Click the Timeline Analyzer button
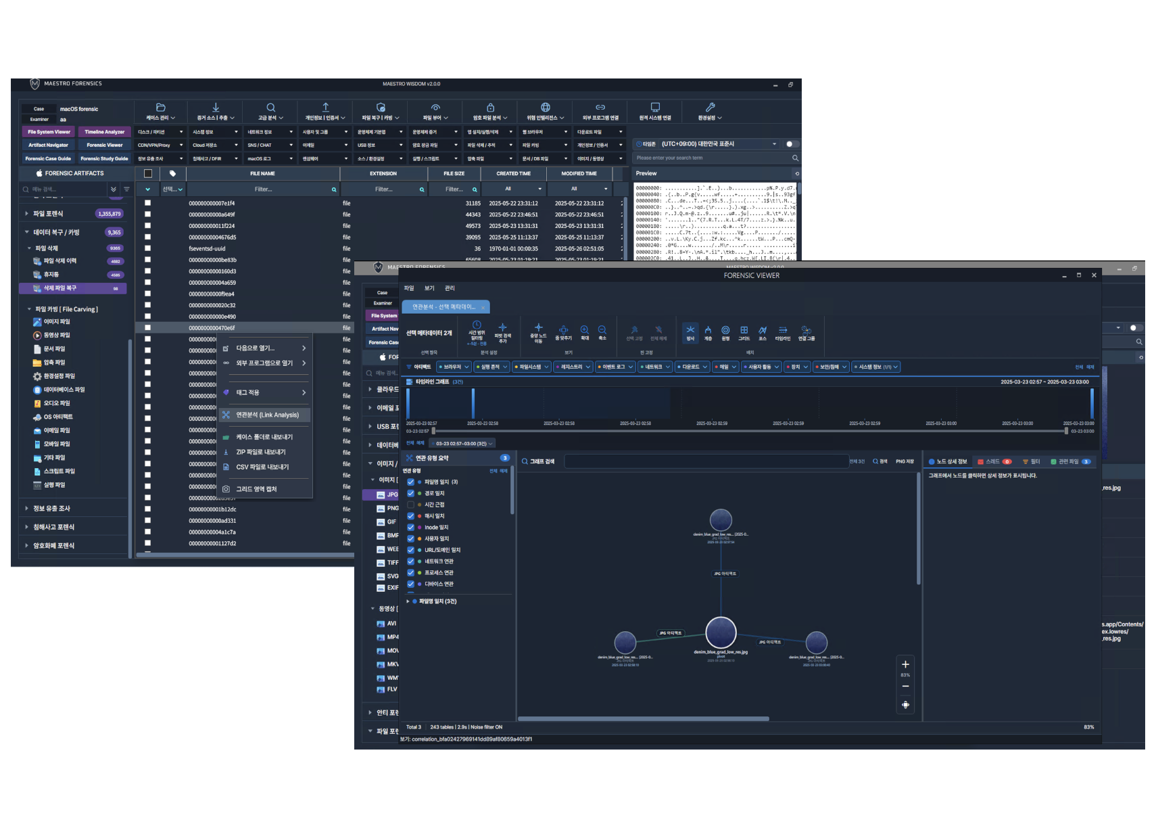The width and height of the screenshot is (1156, 828). (x=105, y=132)
